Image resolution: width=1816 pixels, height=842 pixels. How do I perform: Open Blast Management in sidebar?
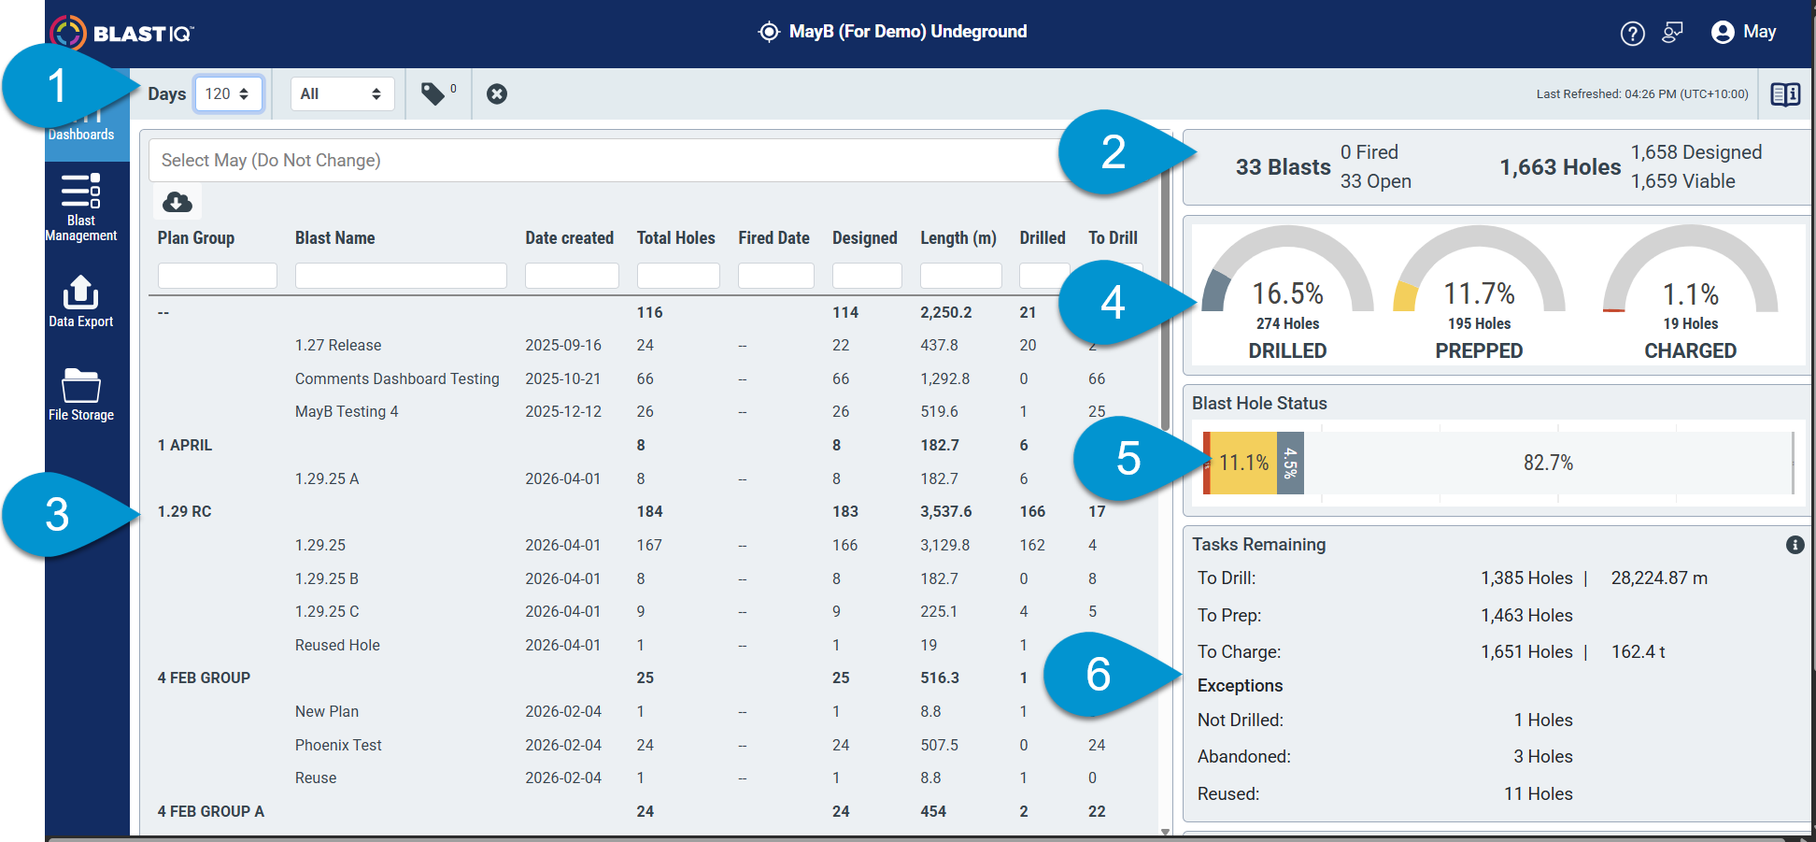click(81, 207)
